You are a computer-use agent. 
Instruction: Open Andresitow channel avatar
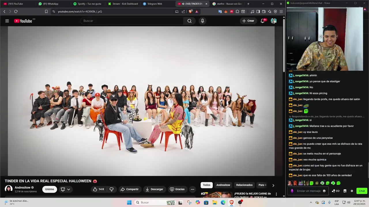[x=9, y=189]
